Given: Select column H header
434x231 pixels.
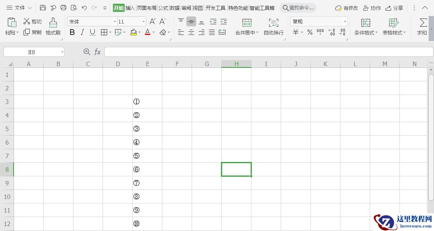Looking at the screenshot, I should pos(237,64).
